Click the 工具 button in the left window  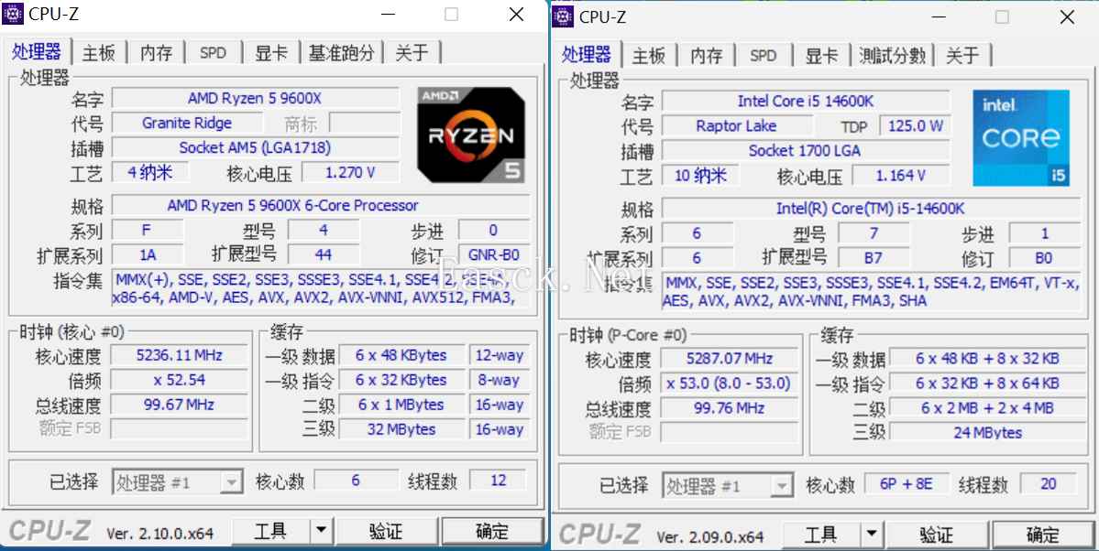click(270, 531)
